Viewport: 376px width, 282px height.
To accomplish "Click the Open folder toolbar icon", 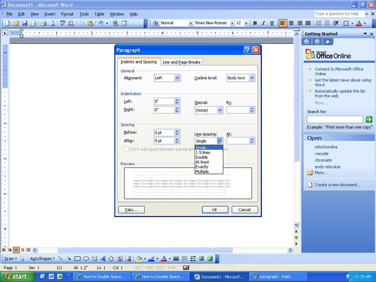I will tap(16, 23).
